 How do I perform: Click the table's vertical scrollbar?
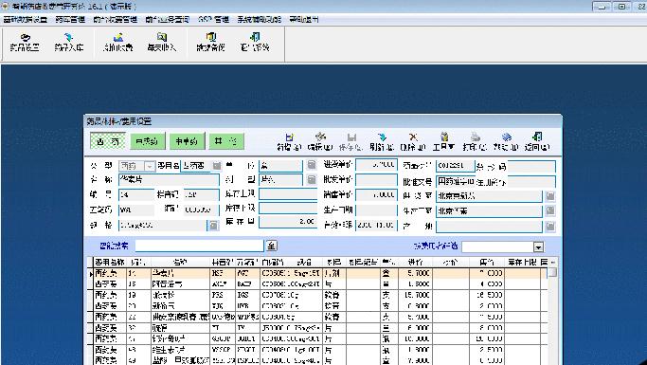(552, 314)
